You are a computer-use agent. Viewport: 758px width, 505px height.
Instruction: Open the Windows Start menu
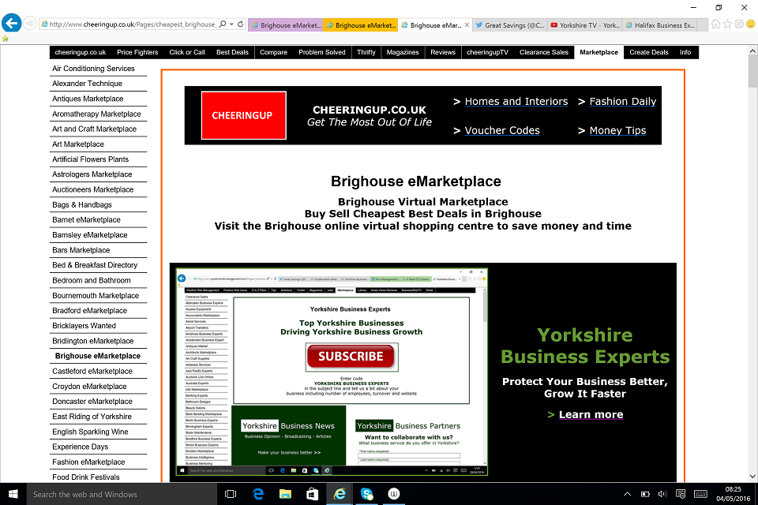pyautogui.click(x=13, y=494)
